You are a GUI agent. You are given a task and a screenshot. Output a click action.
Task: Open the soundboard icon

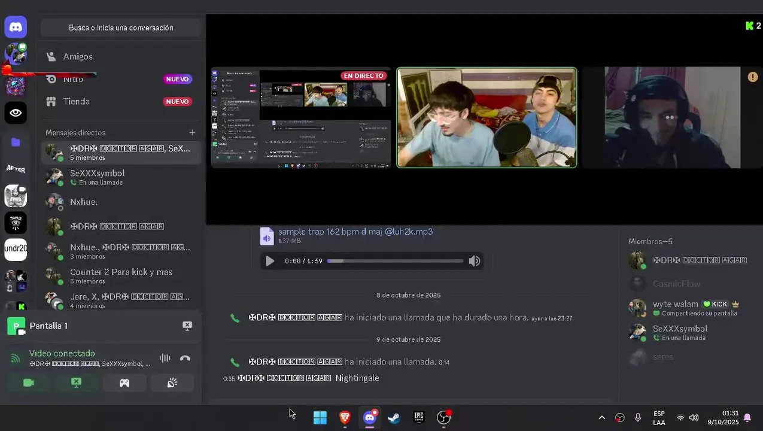pos(172,383)
